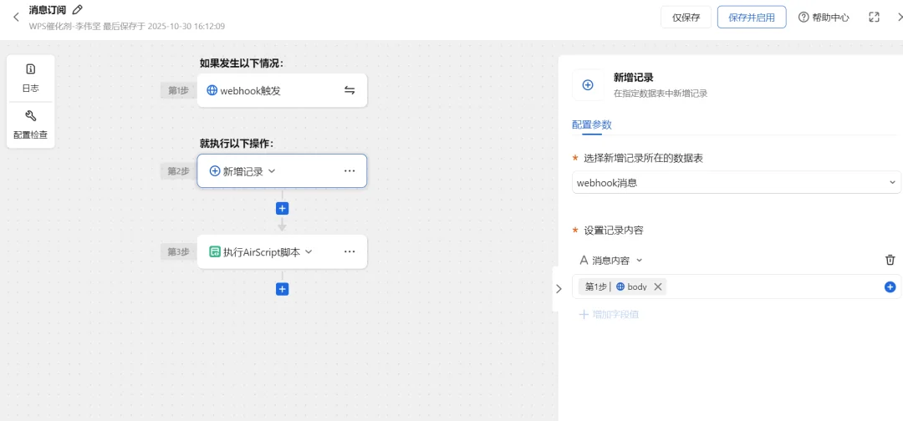Expand the 新增记录 action dropdown in step 2
The width and height of the screenshot is (903, 421).
[273, 170]
